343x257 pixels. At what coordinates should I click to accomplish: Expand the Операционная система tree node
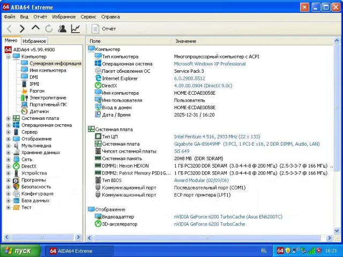click(9, 125)
